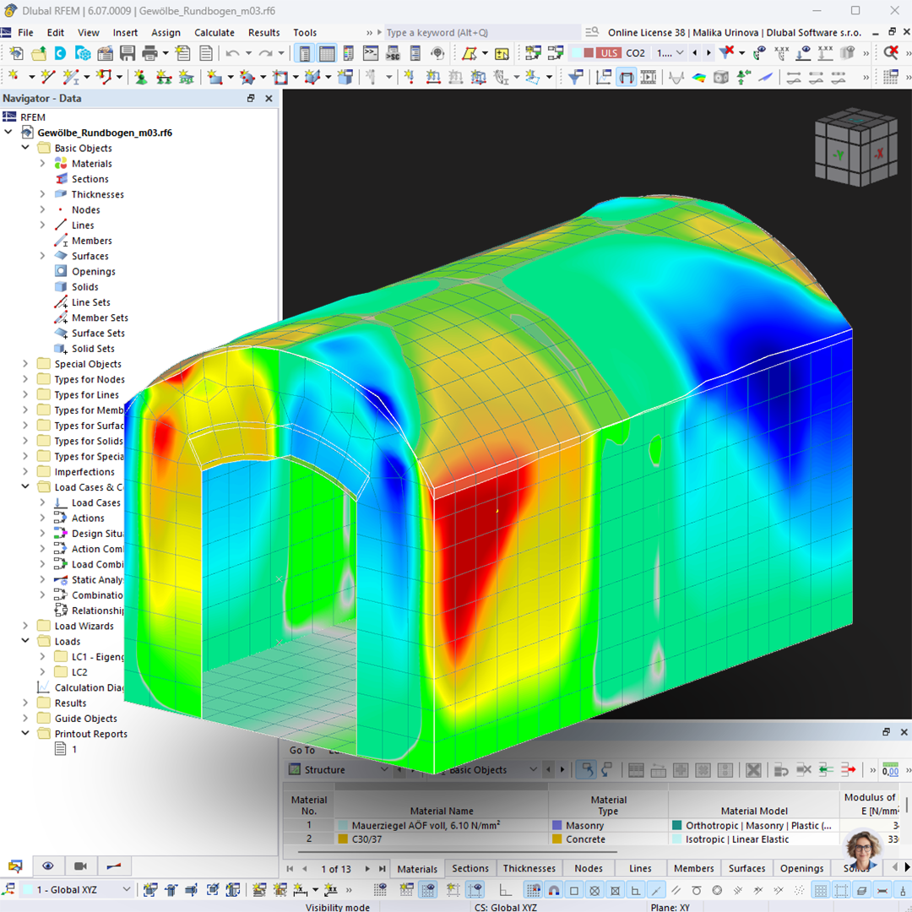Open the Calculate menu
Viewport: 912px width, 912px height.
pos(214,32)
